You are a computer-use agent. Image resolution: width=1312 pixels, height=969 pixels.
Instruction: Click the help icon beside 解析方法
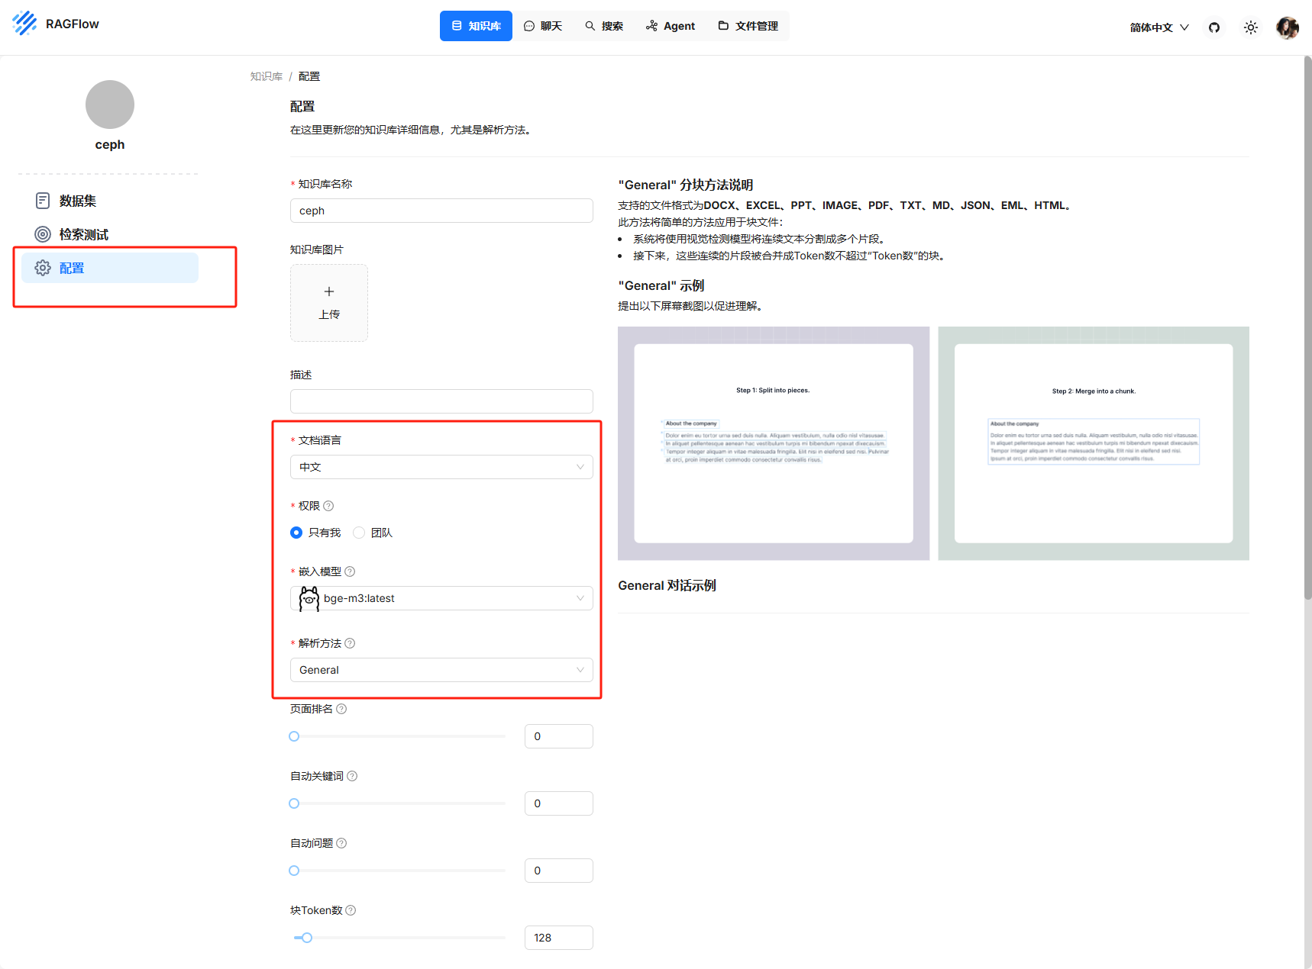click(x=350, y=643)
